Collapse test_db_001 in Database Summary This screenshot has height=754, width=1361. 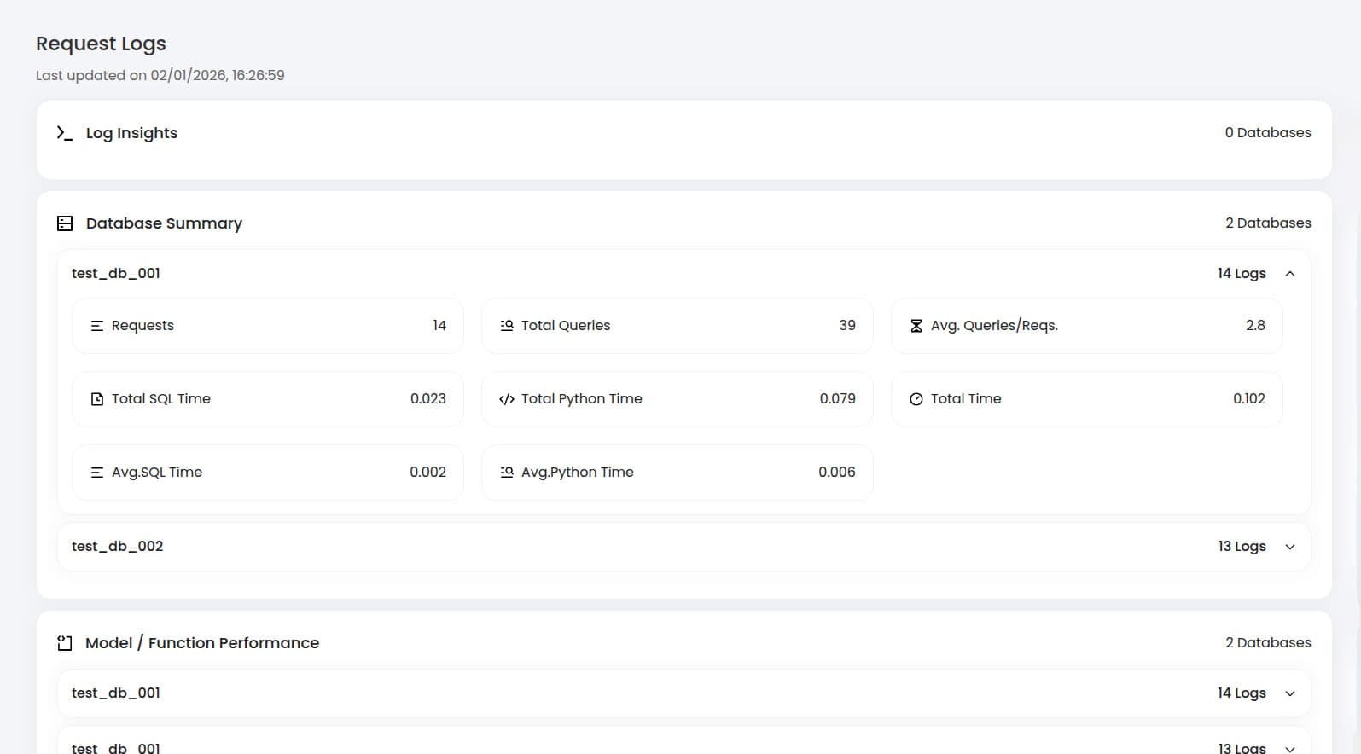[1290, 274]
